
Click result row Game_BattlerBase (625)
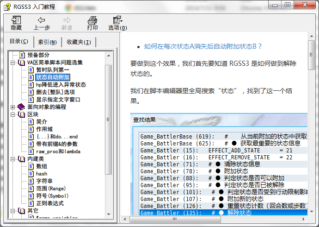(x=223, y=144)
